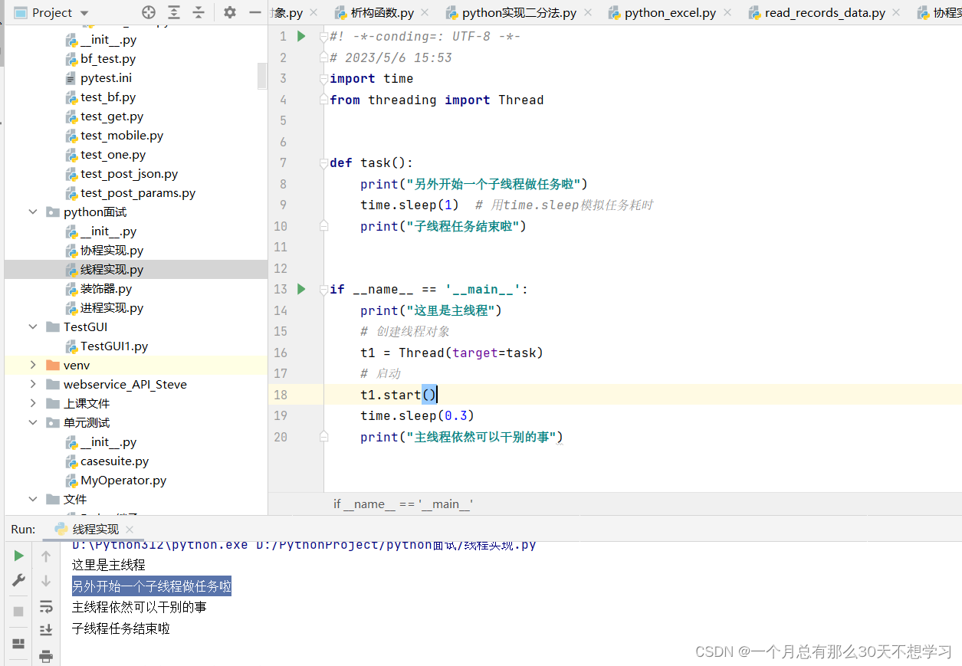The image size is (962, 666).
Task: Click the wrench icon in Run panel
Action: (18, 581)
